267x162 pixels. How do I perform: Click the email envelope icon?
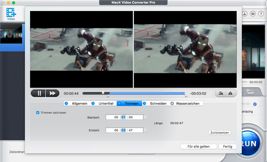[x=253, y=14]
